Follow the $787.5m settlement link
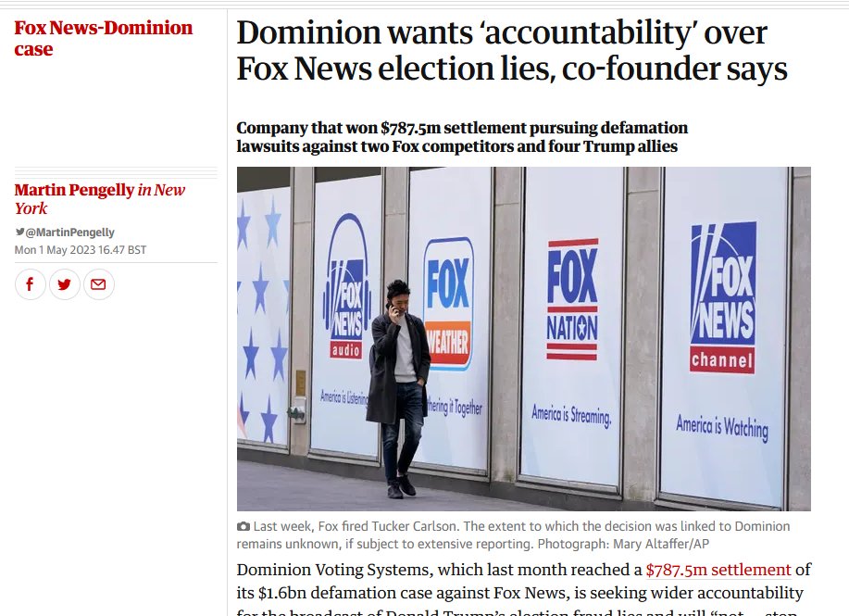 click(x=718, y=570)
